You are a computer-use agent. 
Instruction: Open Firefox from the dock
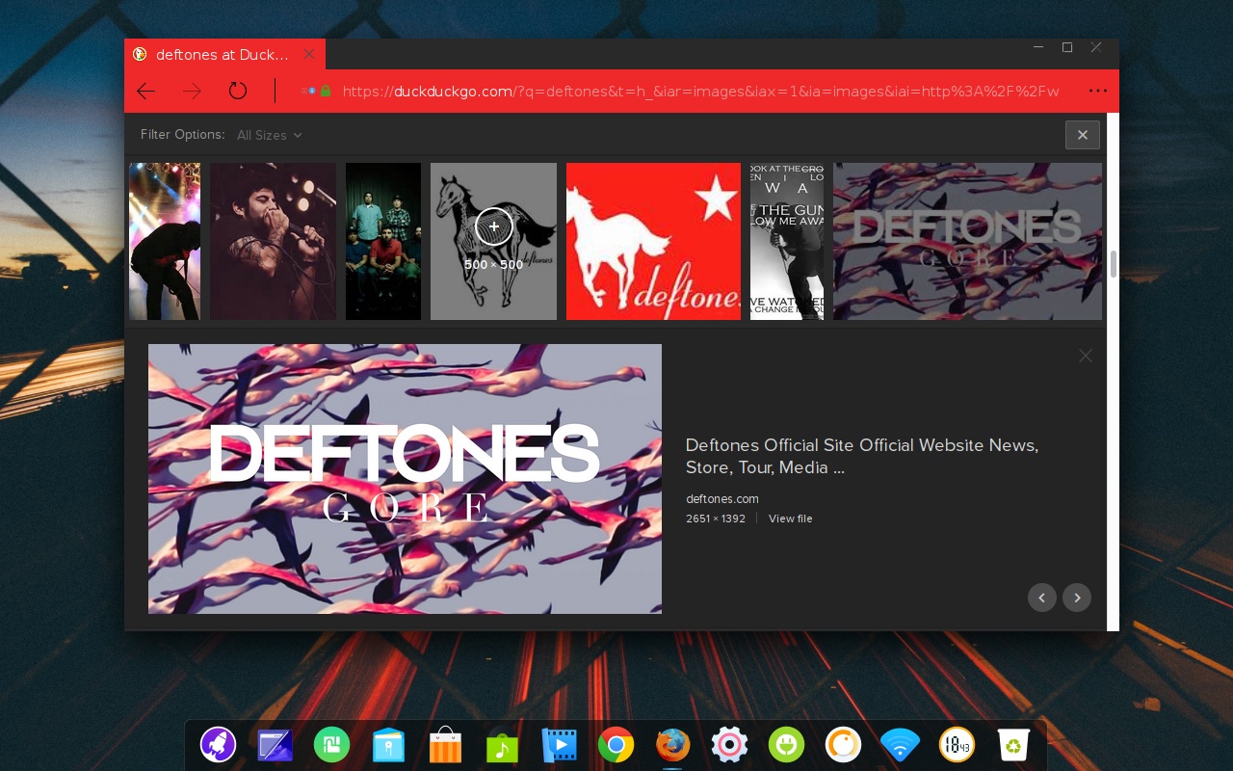(x=673, y=745)
